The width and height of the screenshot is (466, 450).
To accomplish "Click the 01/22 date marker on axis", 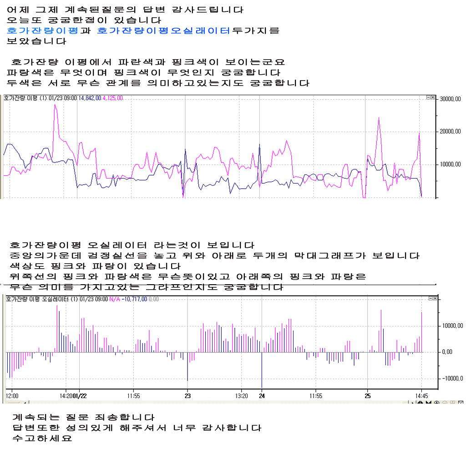I will pos(83,396).
